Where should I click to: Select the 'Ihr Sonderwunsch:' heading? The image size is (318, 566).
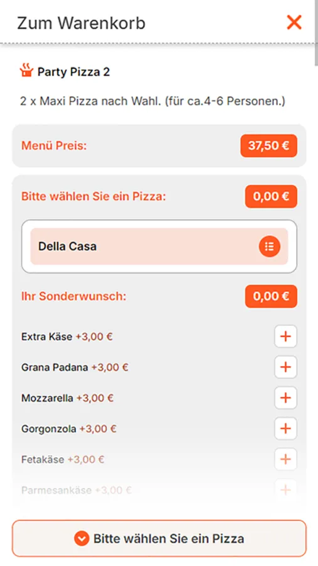tap(74, 296)
